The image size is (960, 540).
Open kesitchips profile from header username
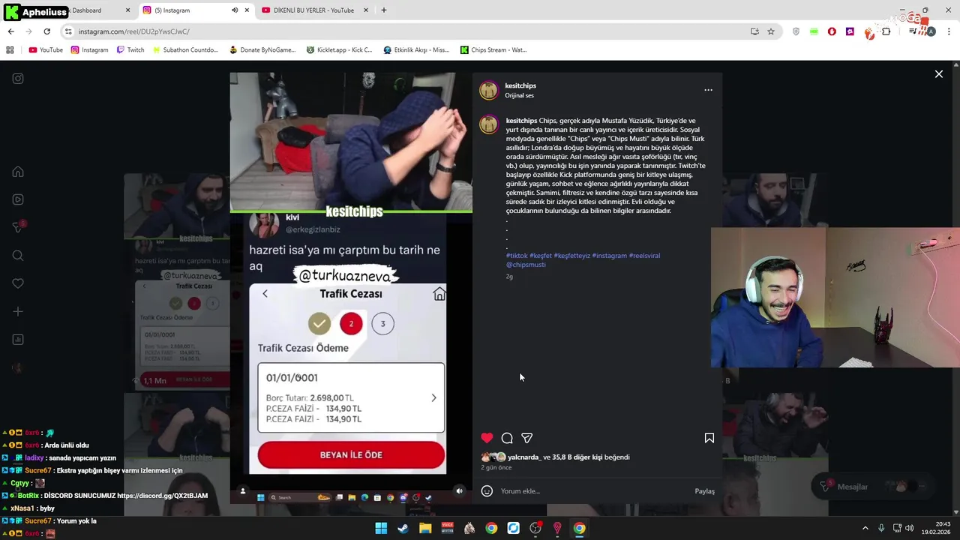click(520, 85)
